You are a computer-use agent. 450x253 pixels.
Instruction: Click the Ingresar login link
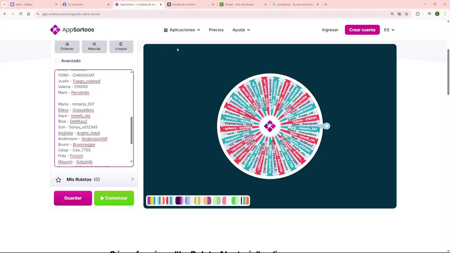(x=330, y=30)
